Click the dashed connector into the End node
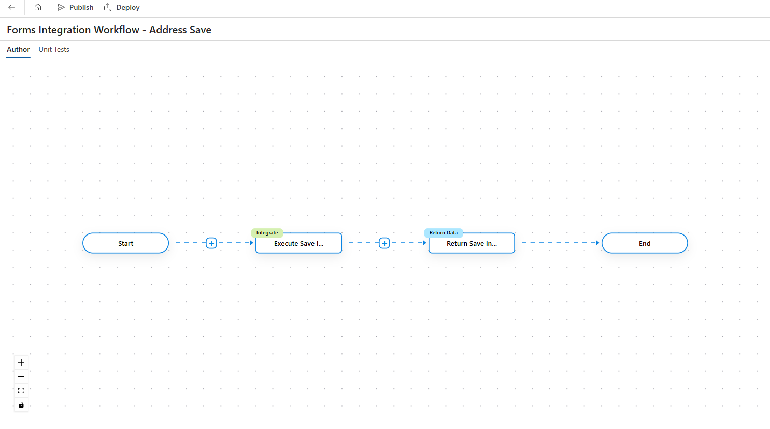 click(560, 243)
